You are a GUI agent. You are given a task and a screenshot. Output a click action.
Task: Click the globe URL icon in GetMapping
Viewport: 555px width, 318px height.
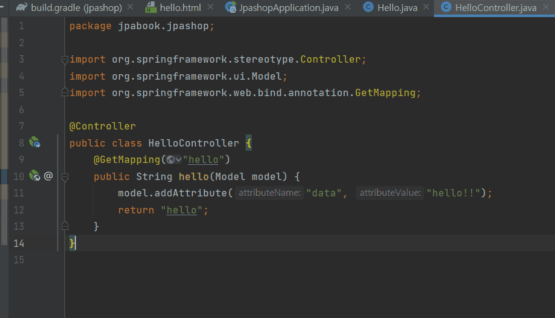click(x=171, y=160)
